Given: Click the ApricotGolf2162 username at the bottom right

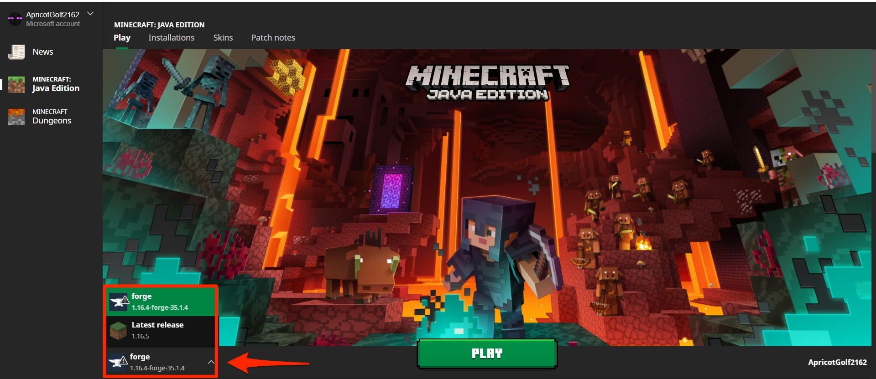Looking at the screenshot, I should tap(837, 362).
